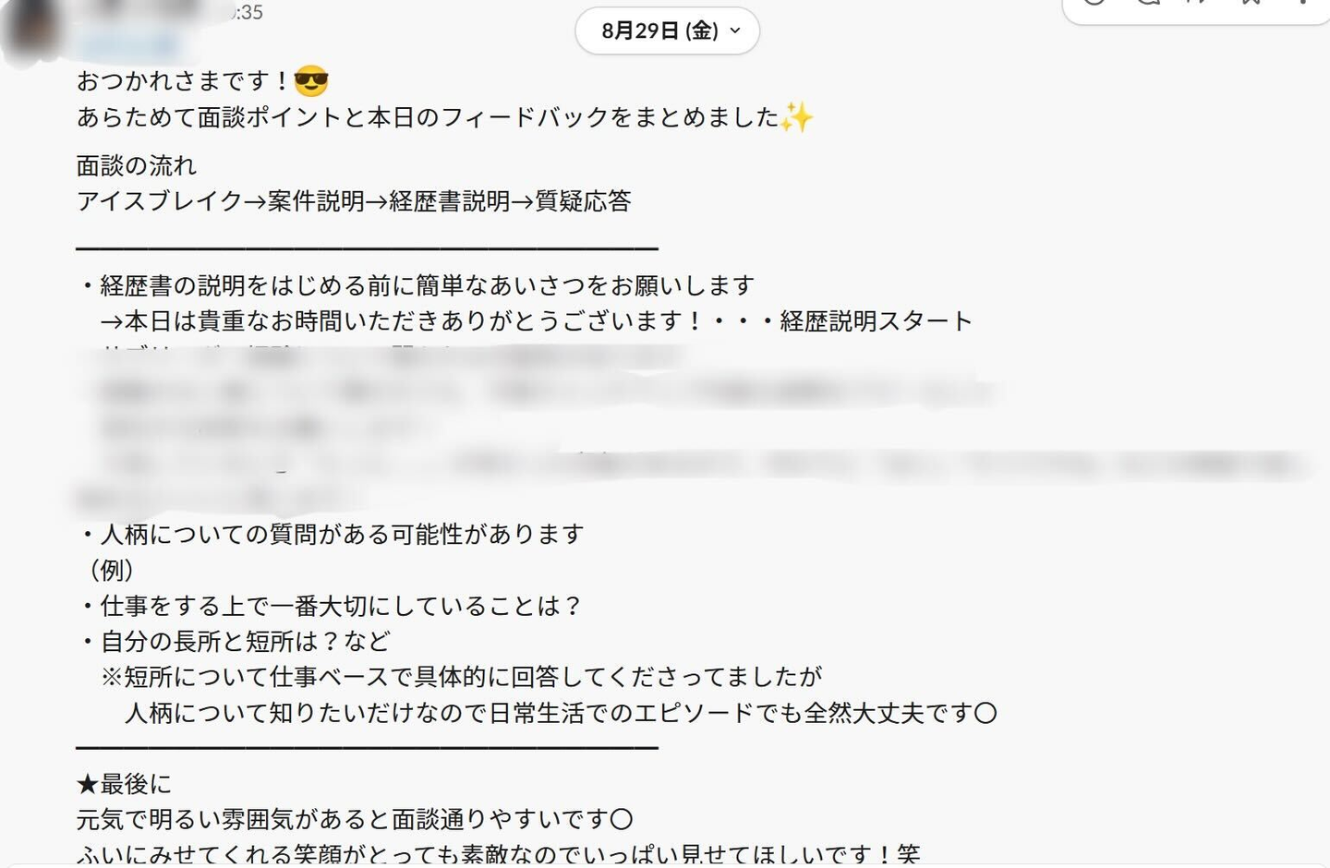Select the blurred sender name above the message

(129, 42)
